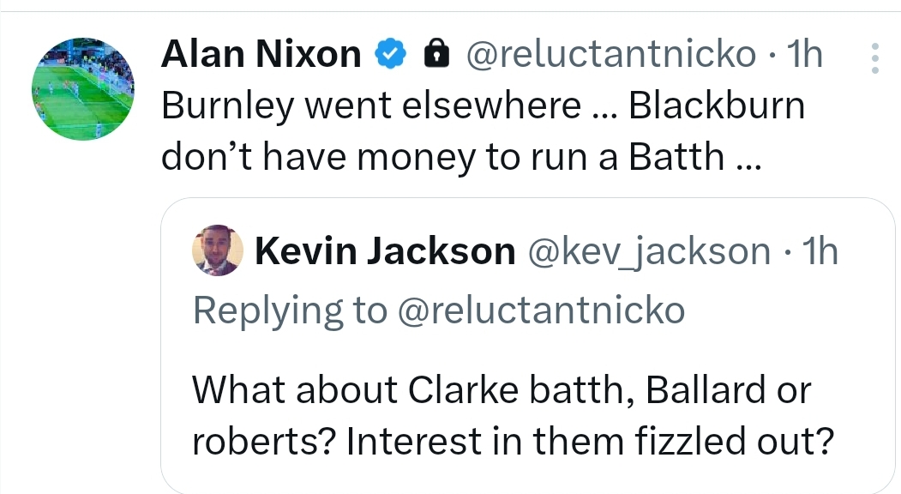Click the 'Burnley went elsewhere' tweet text
901x494 pixels.
[x=370, y=106]
